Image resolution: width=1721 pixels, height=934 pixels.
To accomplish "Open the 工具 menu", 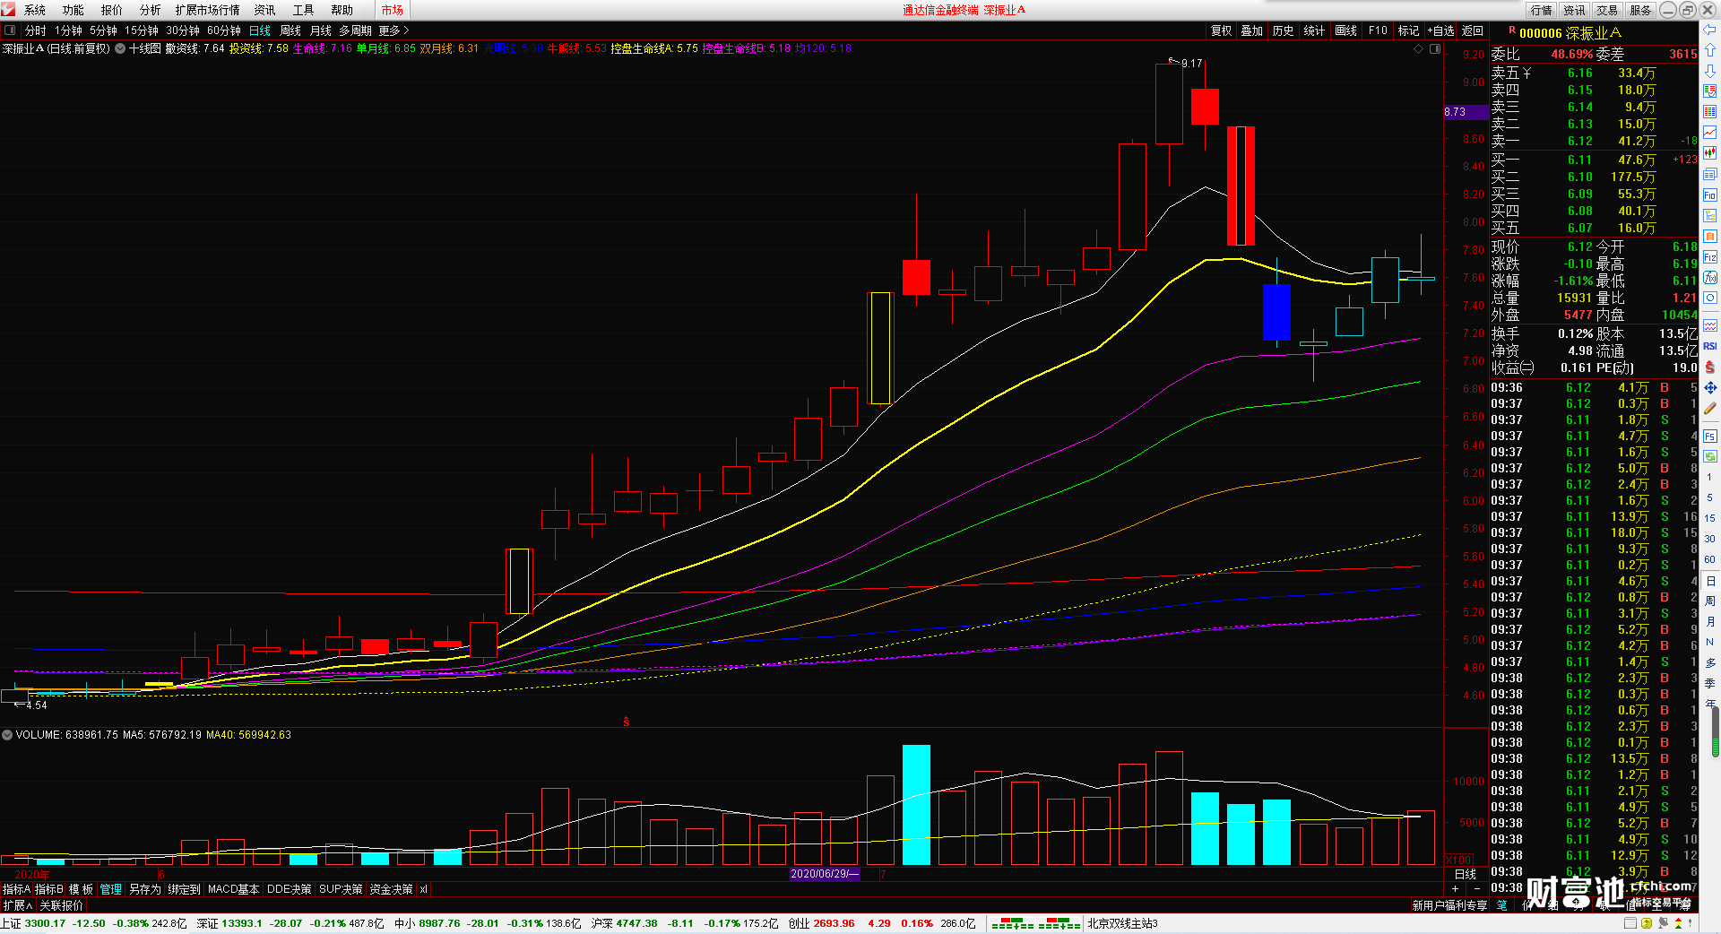I will tap(304, 10).
